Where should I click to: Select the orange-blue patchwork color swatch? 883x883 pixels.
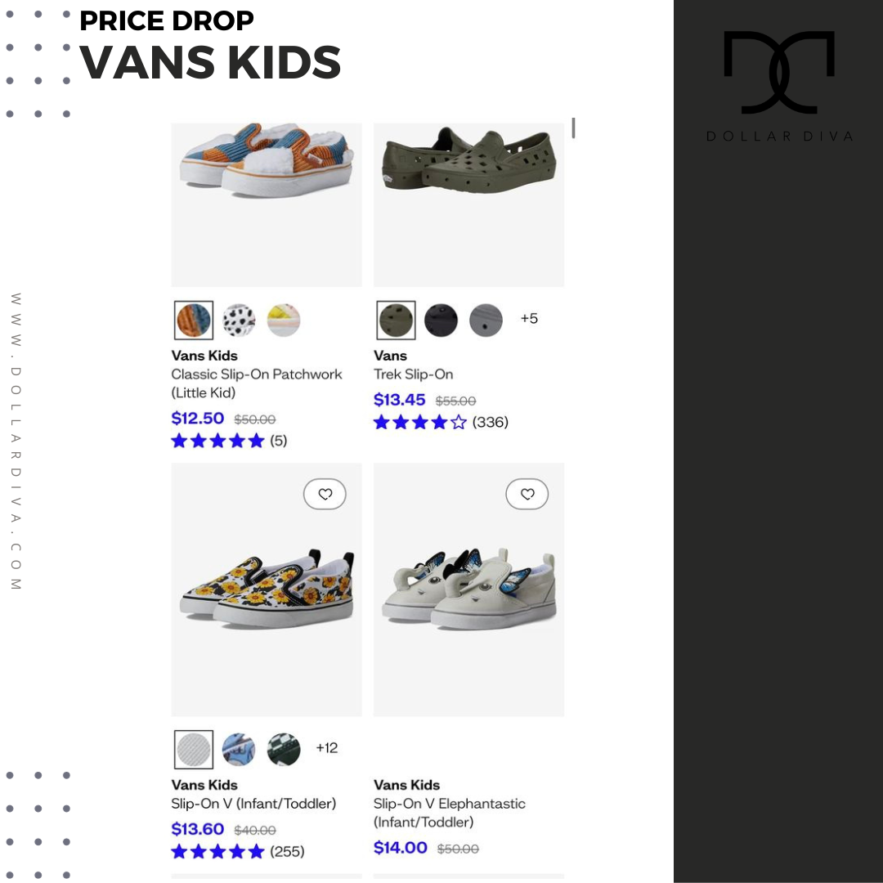(194, 320)
